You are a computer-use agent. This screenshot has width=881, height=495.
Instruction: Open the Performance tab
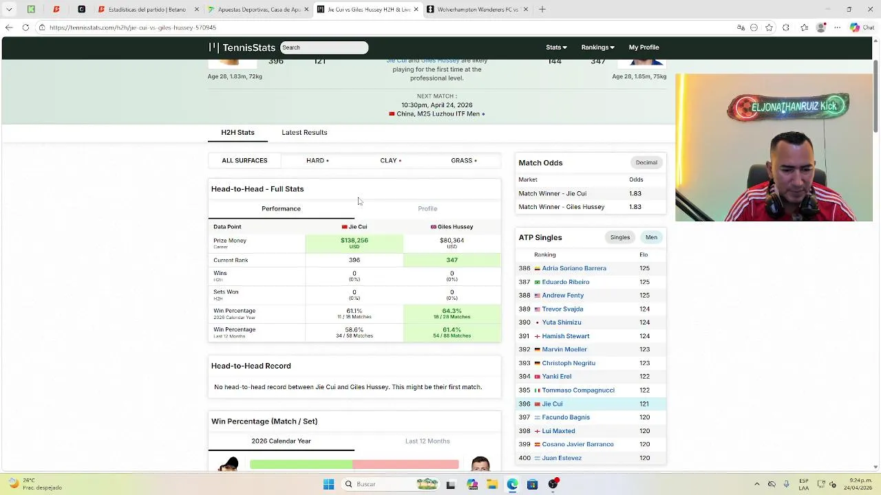[281, 209]
